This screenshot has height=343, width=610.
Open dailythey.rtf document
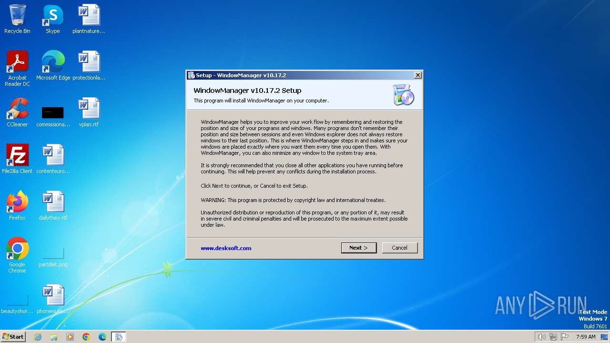pyautogui.click(x=53, y=206)
